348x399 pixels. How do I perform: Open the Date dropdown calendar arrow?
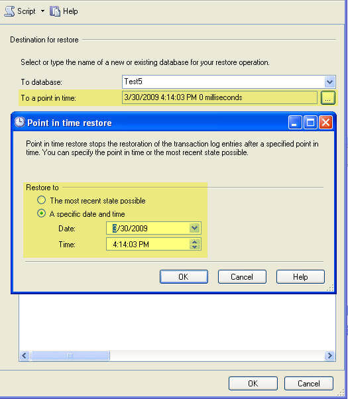click(195, 228)
